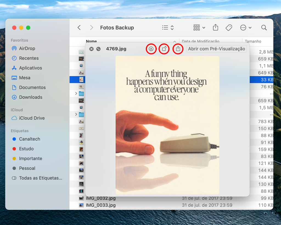Click the 121 KB size cell
The image size is (281, 225).
click(x=266, y=163)
